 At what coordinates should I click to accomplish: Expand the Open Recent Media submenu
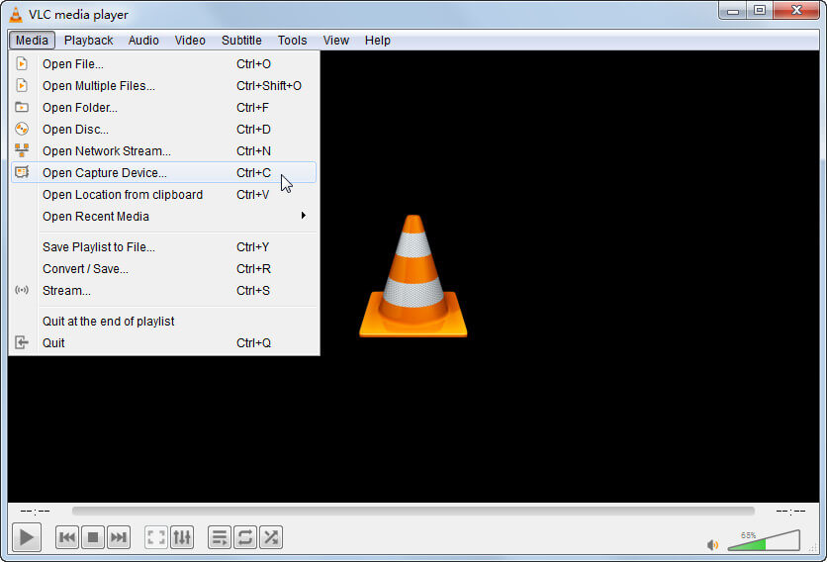coord(163,217)
